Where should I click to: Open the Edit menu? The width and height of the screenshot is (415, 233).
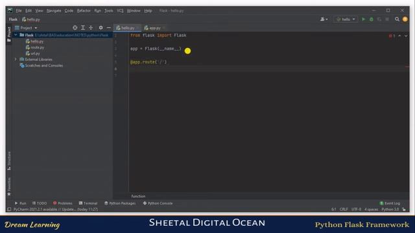coord(29,11)
